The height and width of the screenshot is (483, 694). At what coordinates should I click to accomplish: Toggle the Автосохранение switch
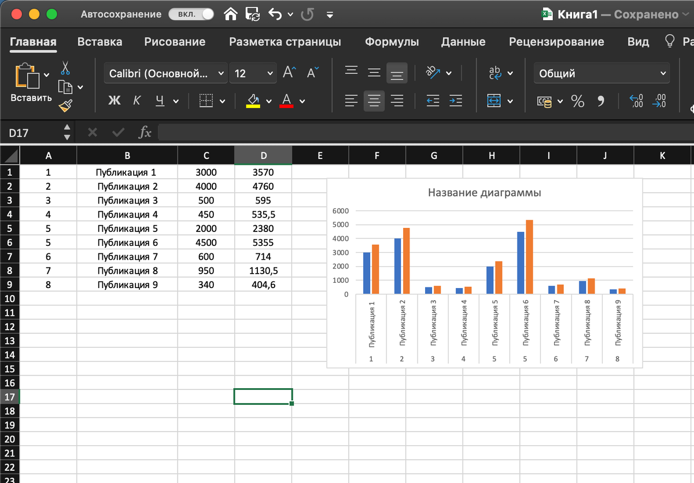(x=191, y=14)
